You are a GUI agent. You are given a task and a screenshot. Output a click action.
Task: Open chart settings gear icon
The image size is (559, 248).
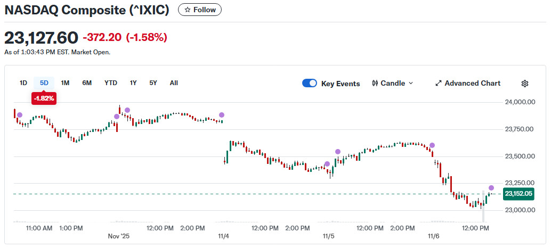(x=525, y=84)
